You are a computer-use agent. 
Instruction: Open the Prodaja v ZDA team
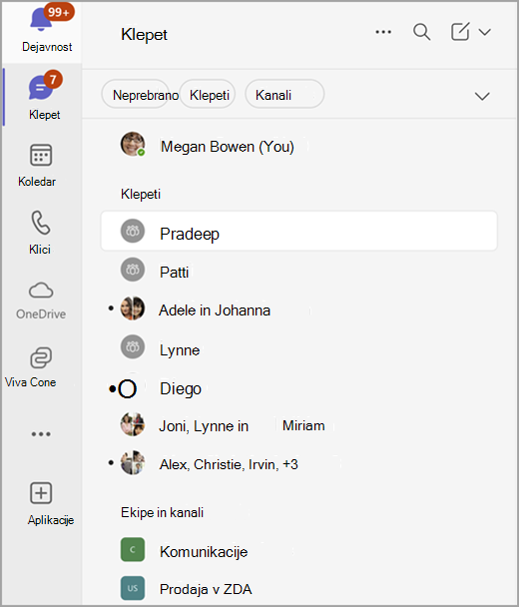point(298,589)
